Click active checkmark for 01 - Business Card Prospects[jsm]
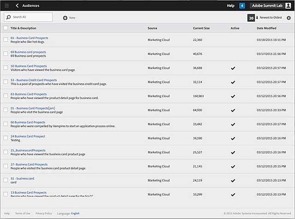Viewport: 295px width, 219px height. (x=233, y=110)
